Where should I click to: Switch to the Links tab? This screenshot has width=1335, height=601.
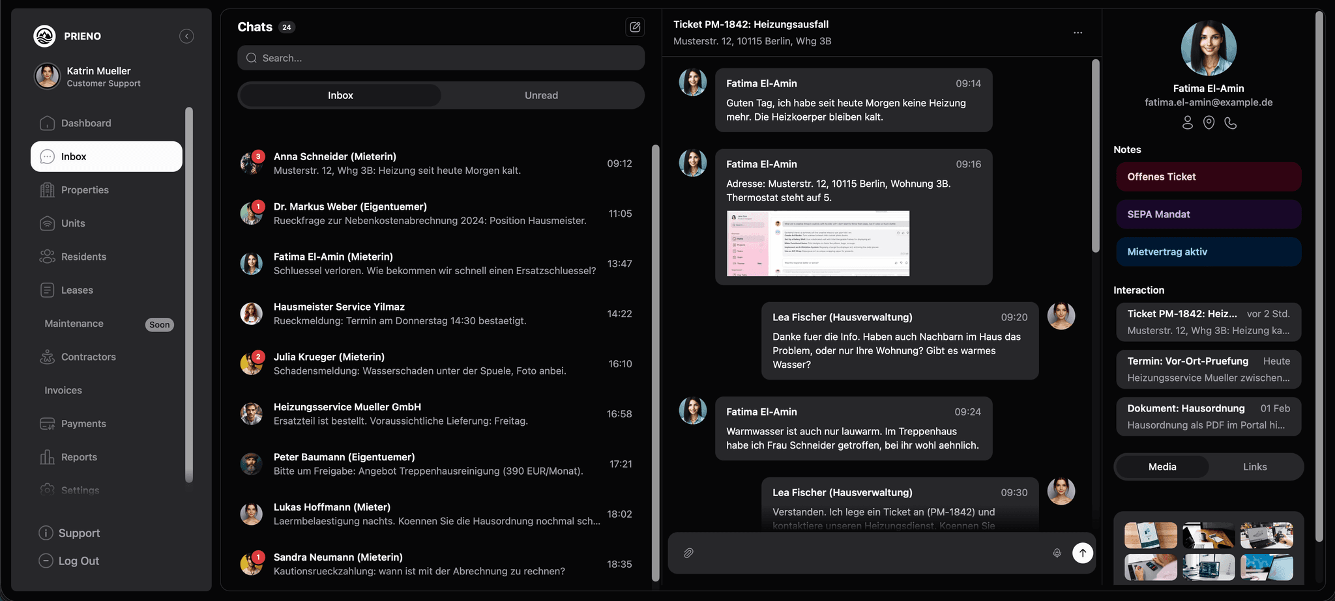point(1255,466)
